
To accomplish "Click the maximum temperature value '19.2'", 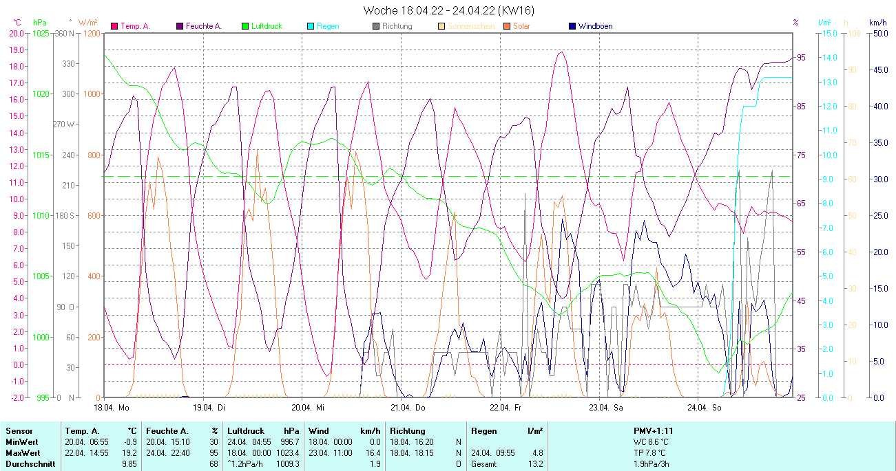I will pos(129,452).
